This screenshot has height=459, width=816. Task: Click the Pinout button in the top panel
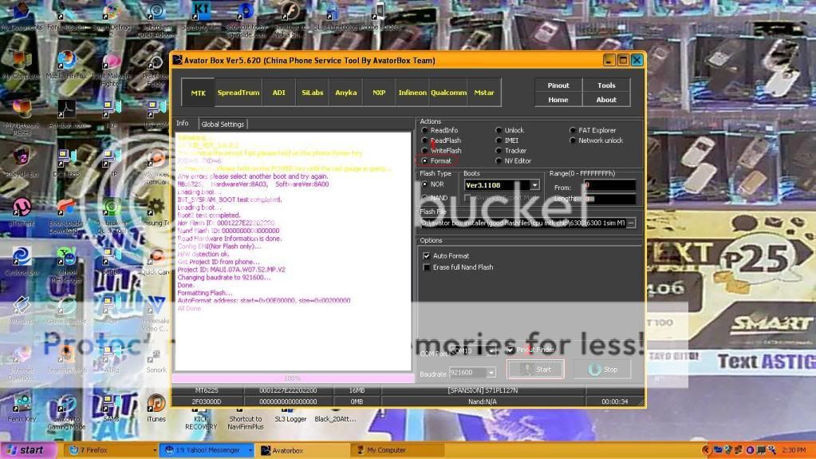tap(558, 85)
